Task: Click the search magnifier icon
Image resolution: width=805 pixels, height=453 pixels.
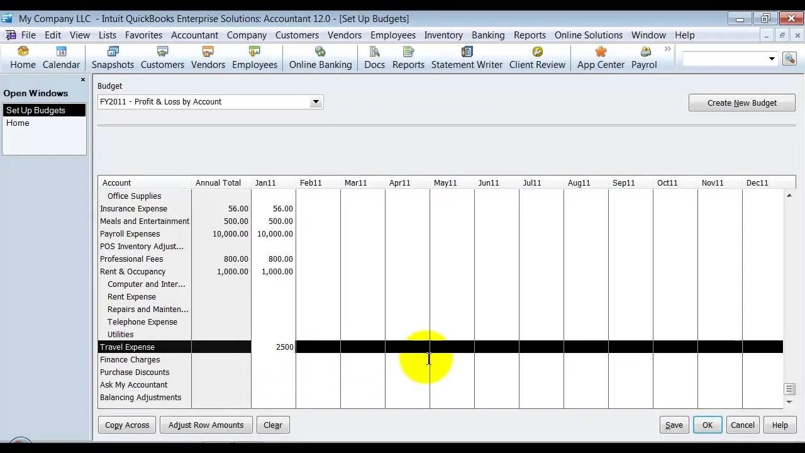Action: click(789, 59)
